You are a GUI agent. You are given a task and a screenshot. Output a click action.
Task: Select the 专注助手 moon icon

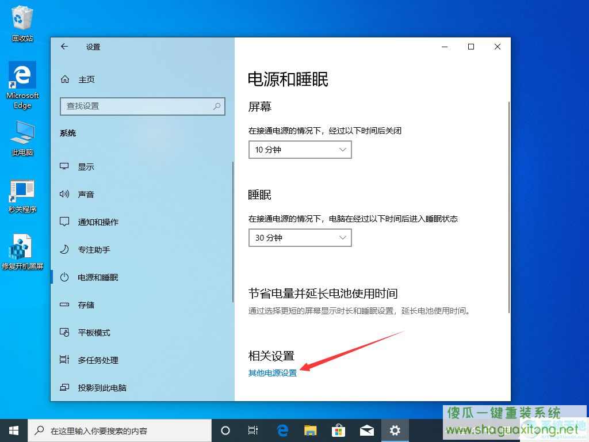(64, 249)
